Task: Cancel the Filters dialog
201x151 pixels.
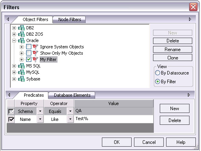Action: pyautogui.click(x=149, y=142)
